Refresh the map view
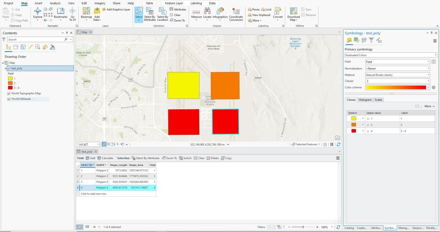440x232 pixels. [x=338, y=144]
